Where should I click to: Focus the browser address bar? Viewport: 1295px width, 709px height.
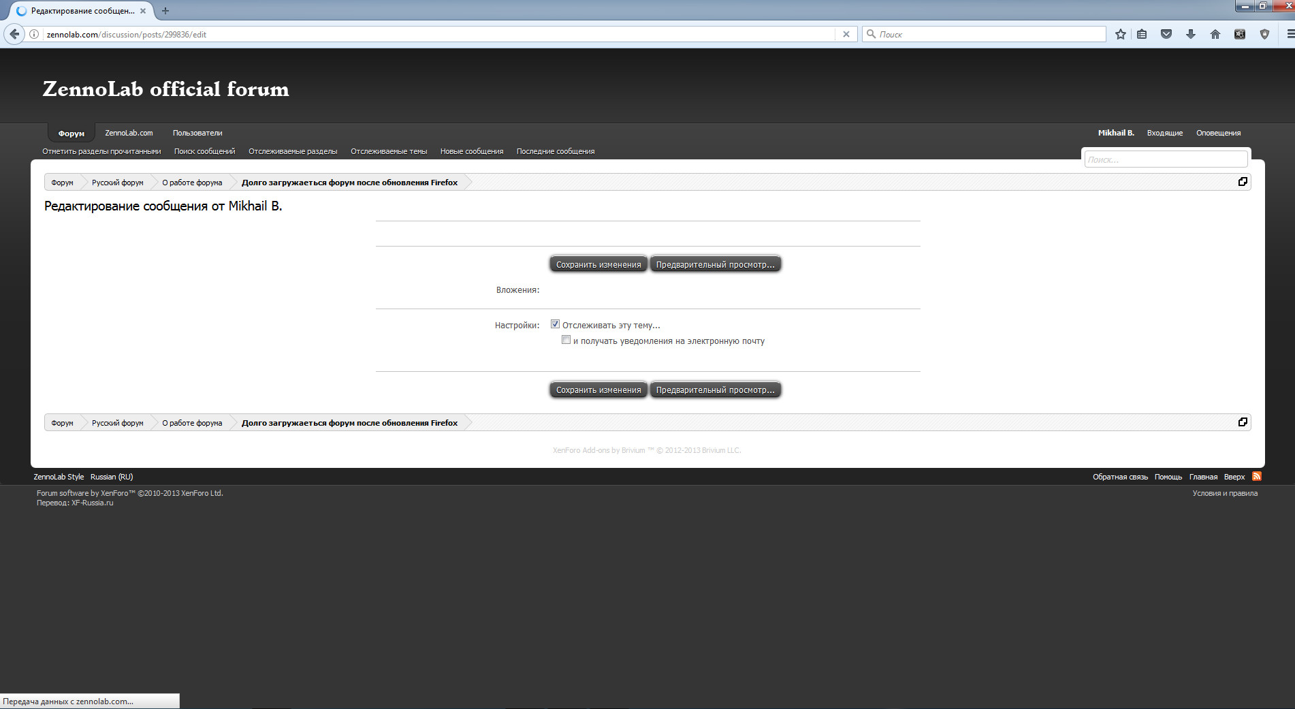click(x=439, y=34)
